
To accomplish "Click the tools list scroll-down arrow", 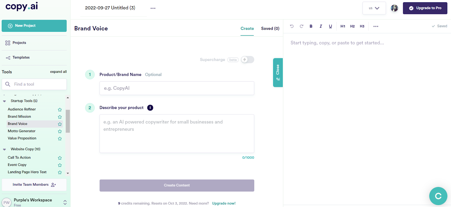I will point(68,173).
